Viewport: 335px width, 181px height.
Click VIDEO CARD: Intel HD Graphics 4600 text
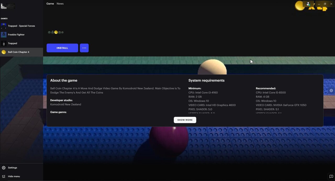coord(212,105)
